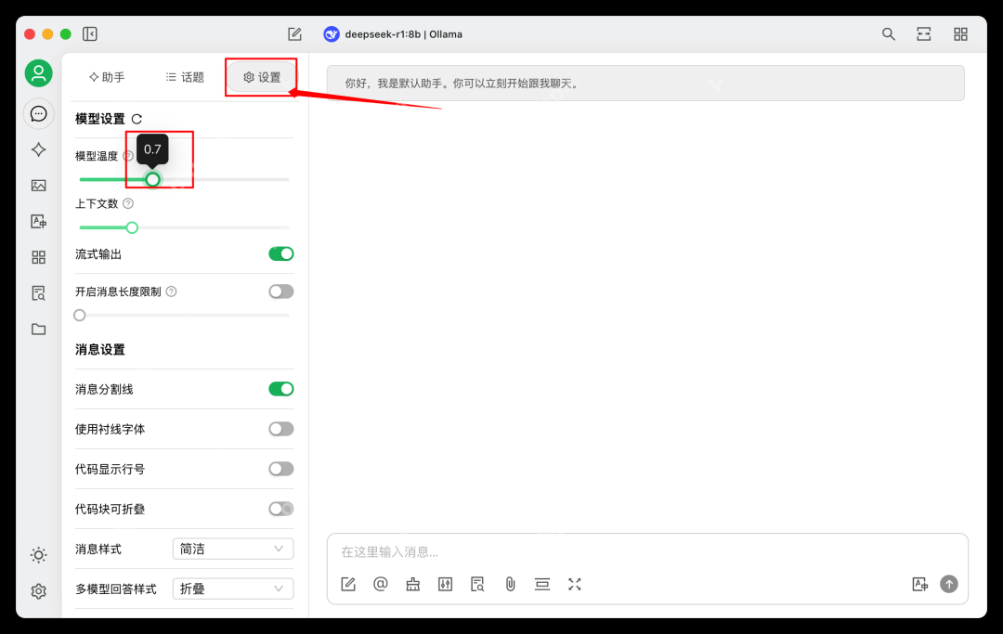Click translate icon beside send button

919,584
